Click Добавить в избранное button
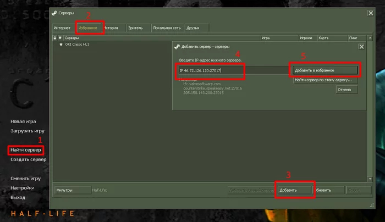 326,70
